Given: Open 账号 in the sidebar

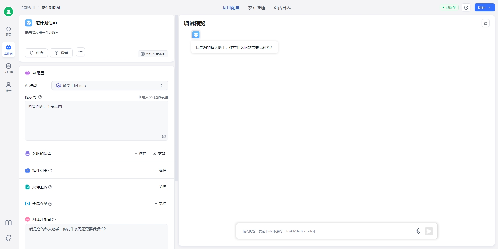Looking at the screenshot, I should pyautogui.click(x=8, y=87).
